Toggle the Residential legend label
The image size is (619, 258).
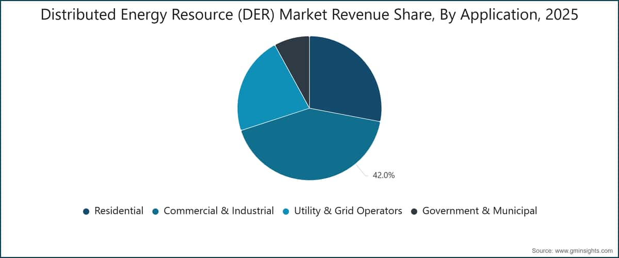click(119, 211)
